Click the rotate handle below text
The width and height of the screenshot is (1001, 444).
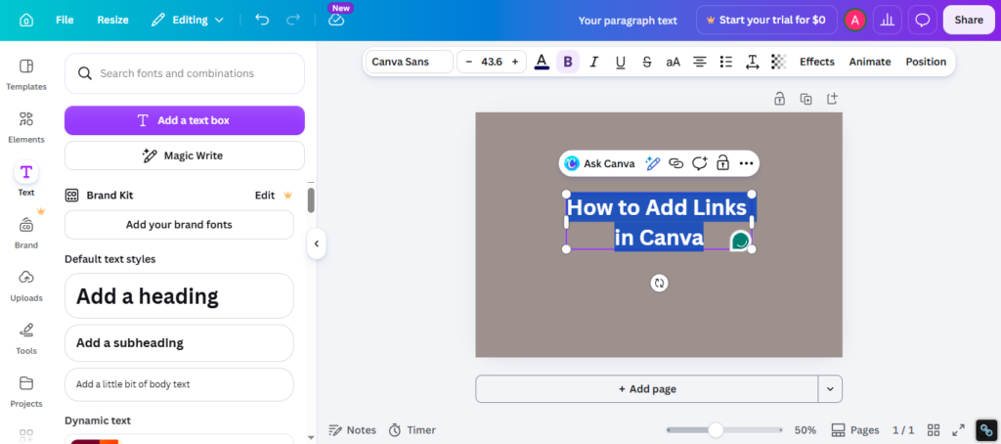point(659,283)
